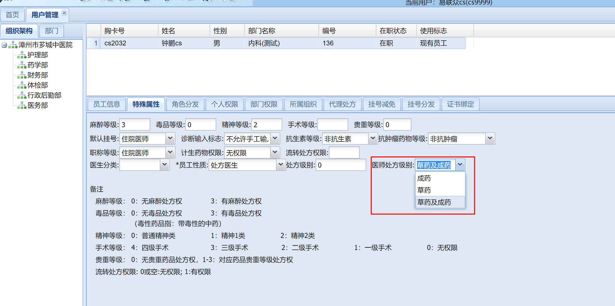Close the 用户管理 tab with its X icon
615x306 pixels.
pyautogui.click(x=64, y=13)
